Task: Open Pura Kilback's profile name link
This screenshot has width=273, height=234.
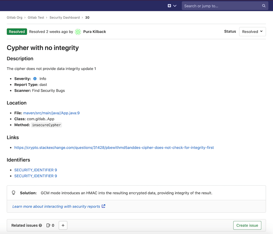Action: click(95, 32)
